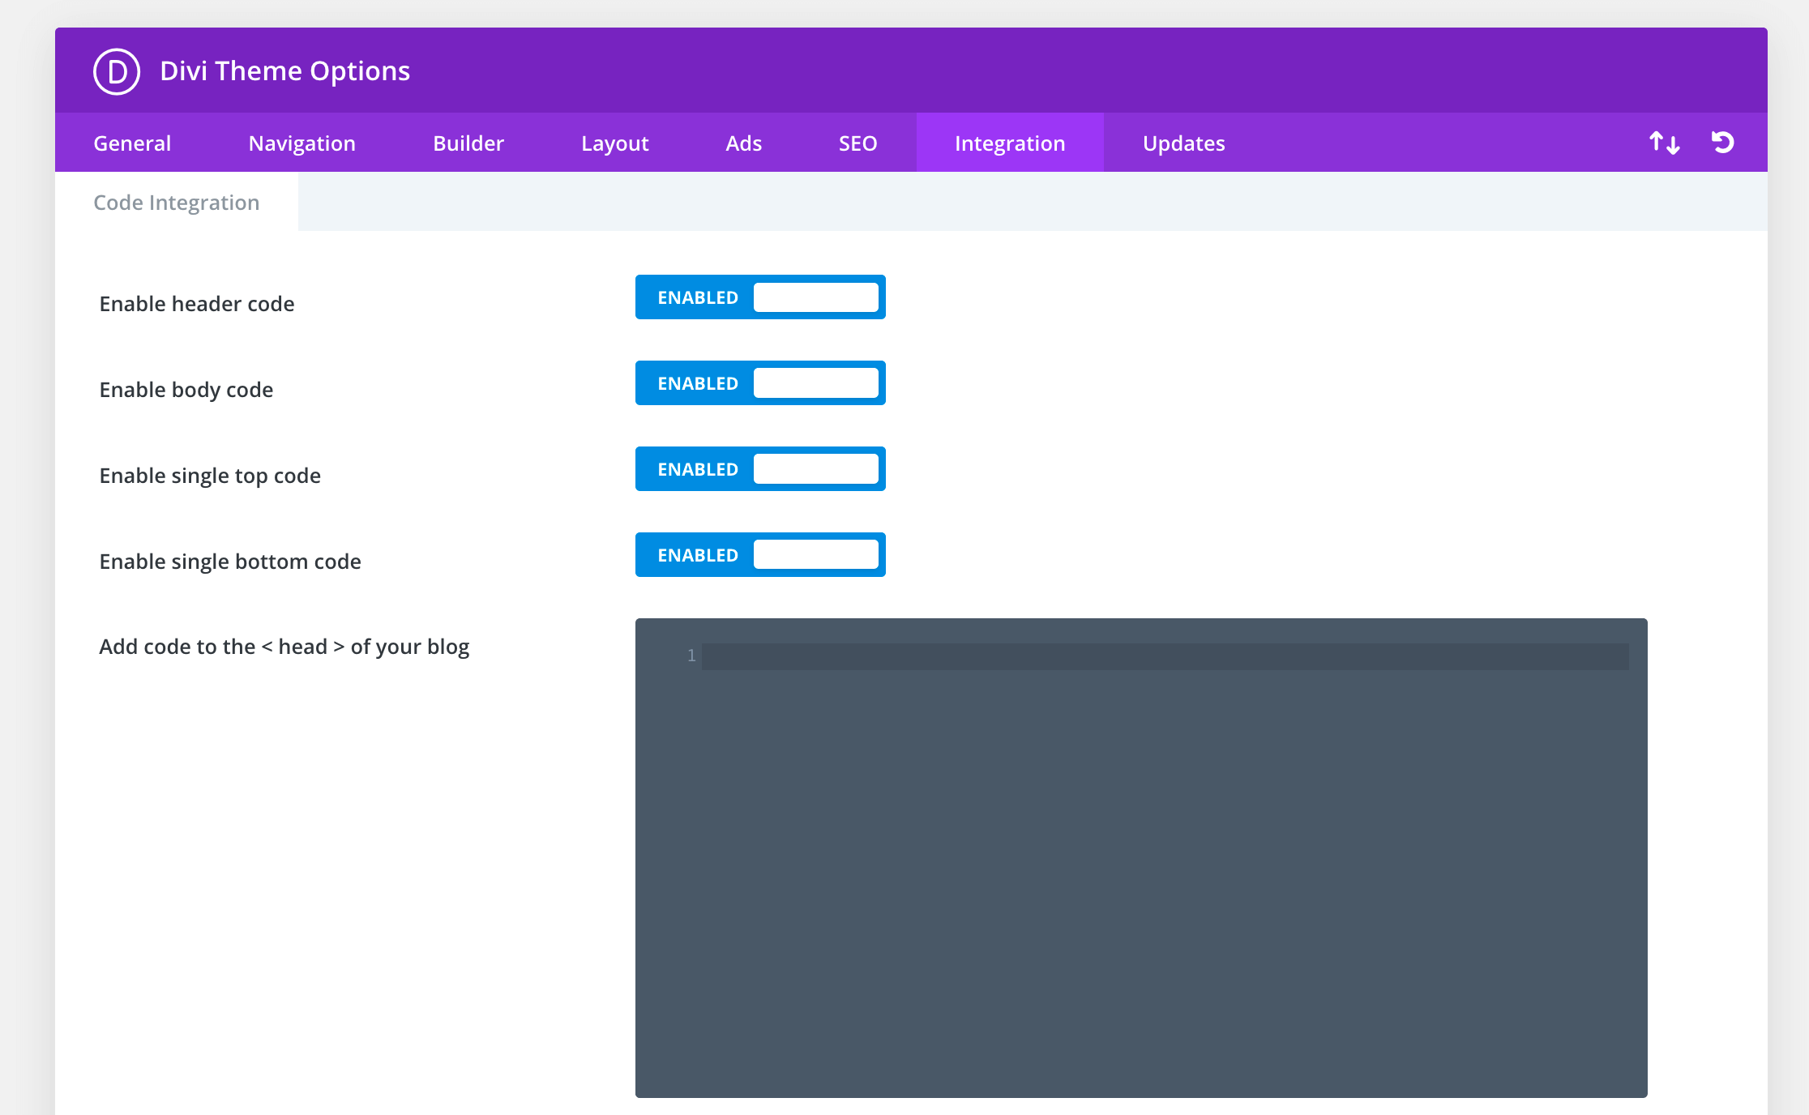Click the Divi Theme Options title
Image resolution: width=1809 pixels, height=1115 pixels.
(284, 71)
